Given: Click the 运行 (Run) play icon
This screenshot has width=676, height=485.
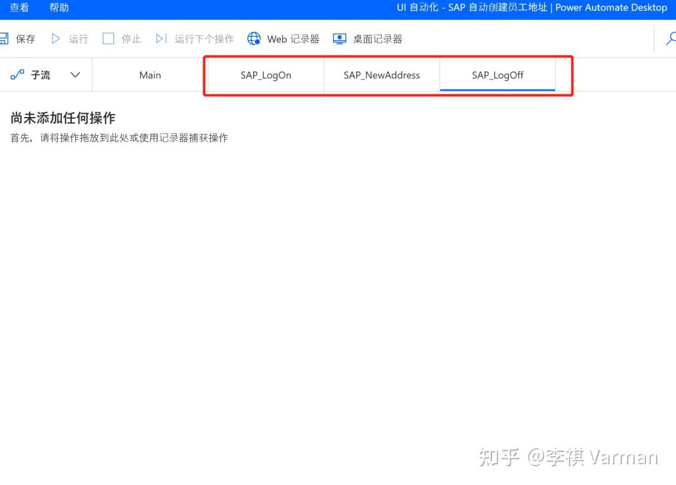Looking at the screenshot, I should [x=56, y=38].
